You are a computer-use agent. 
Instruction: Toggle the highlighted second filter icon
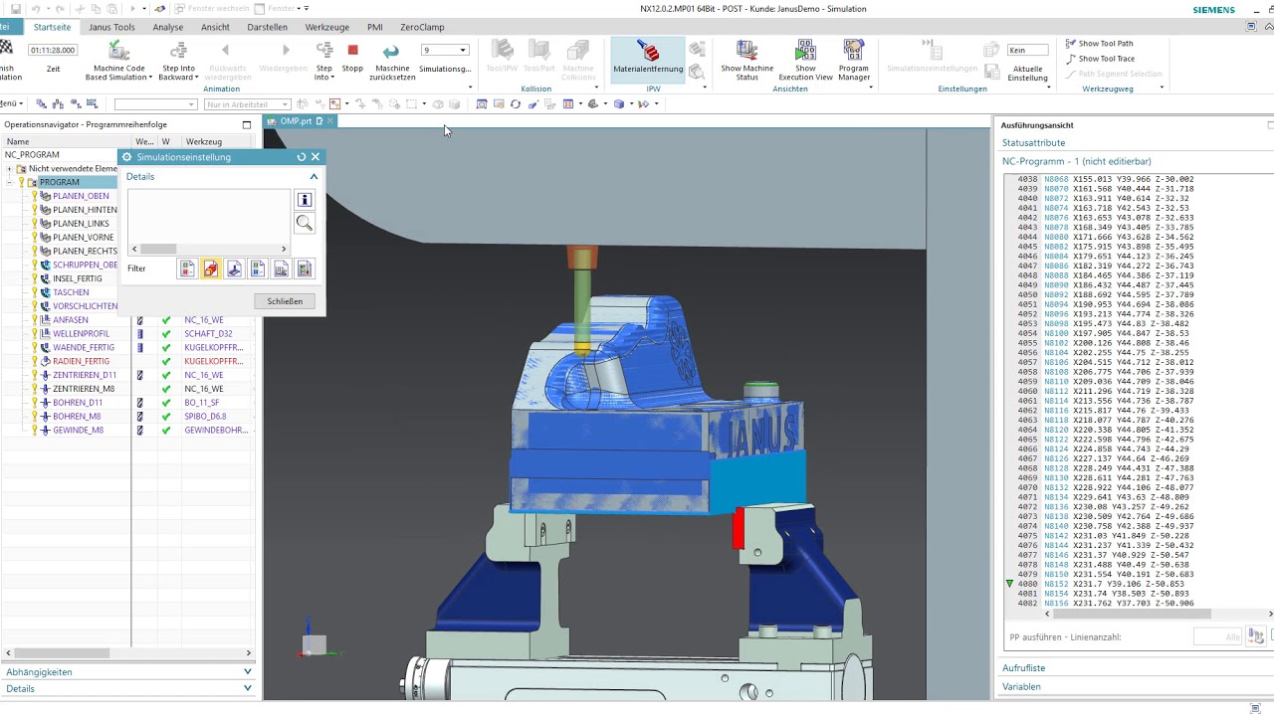coord(210,268)
